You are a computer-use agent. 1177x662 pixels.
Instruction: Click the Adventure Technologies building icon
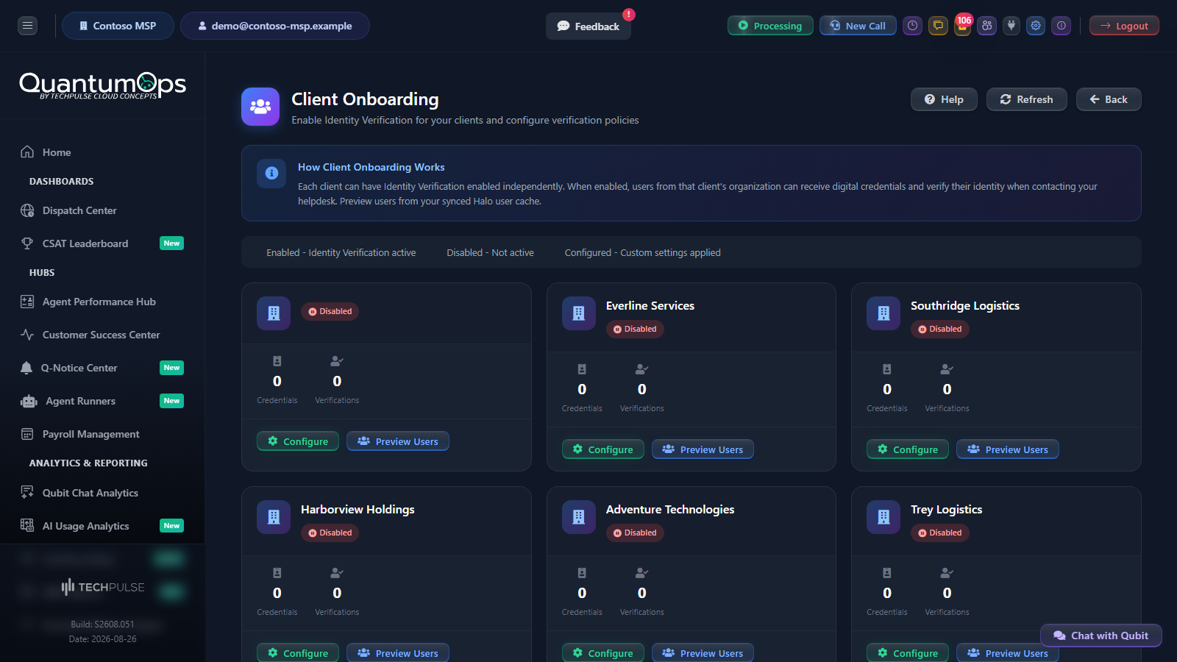click(579, 517)
